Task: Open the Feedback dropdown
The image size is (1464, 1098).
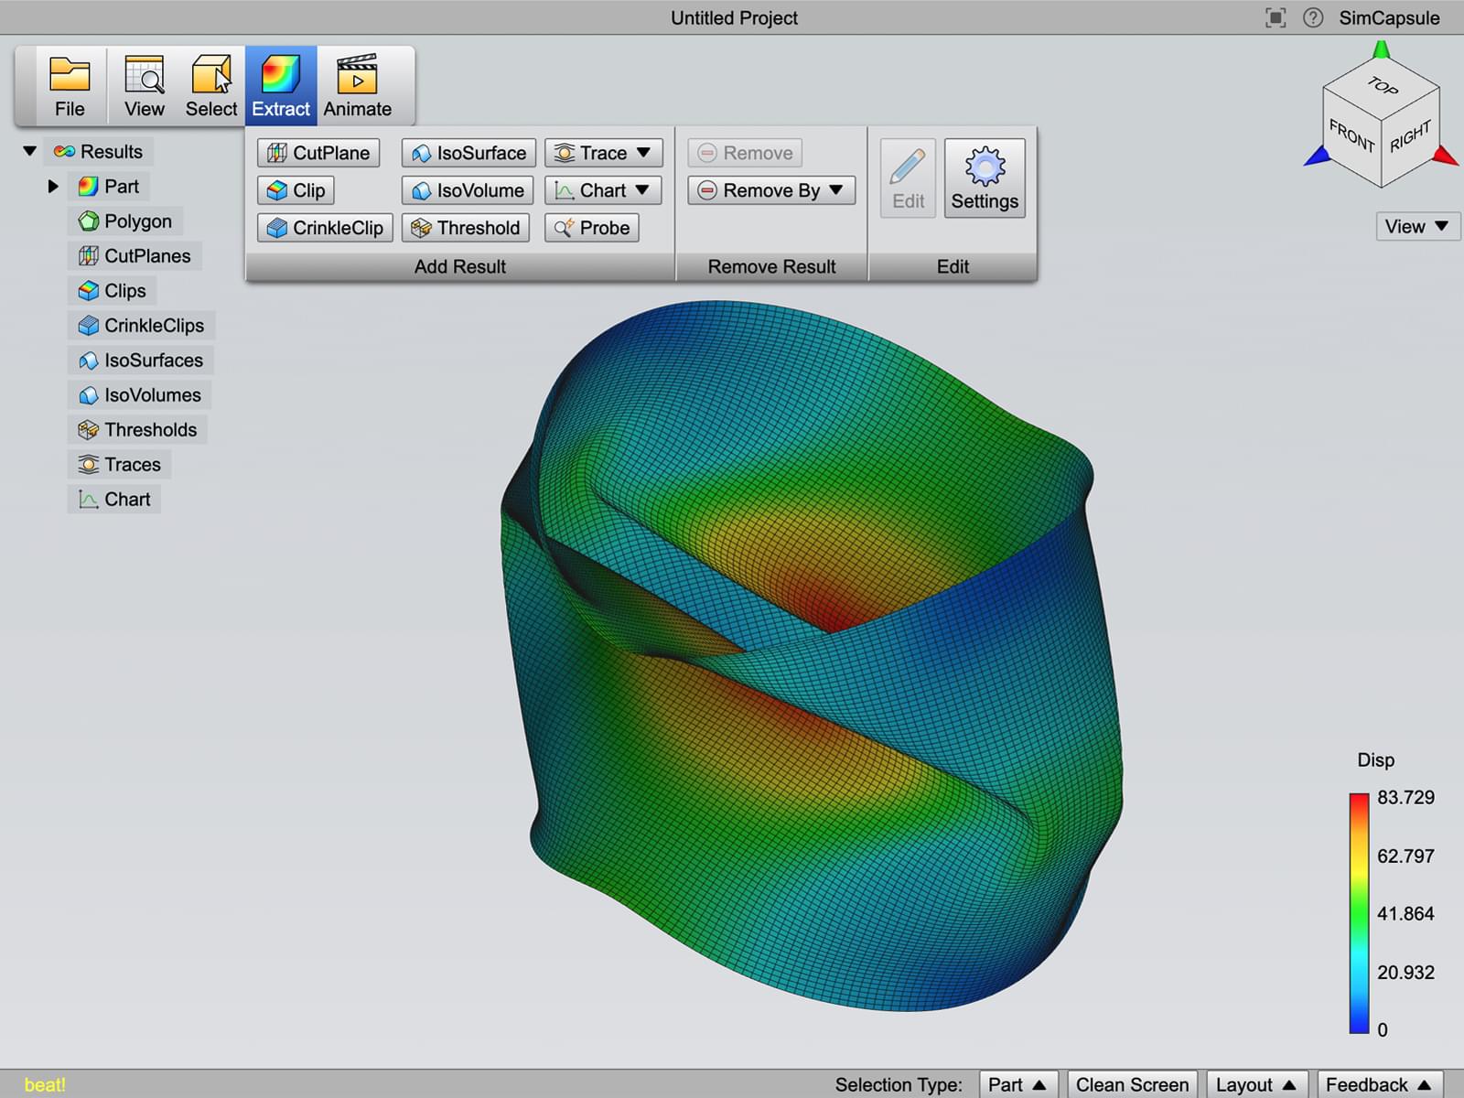Action: tap(1379, 1084)
